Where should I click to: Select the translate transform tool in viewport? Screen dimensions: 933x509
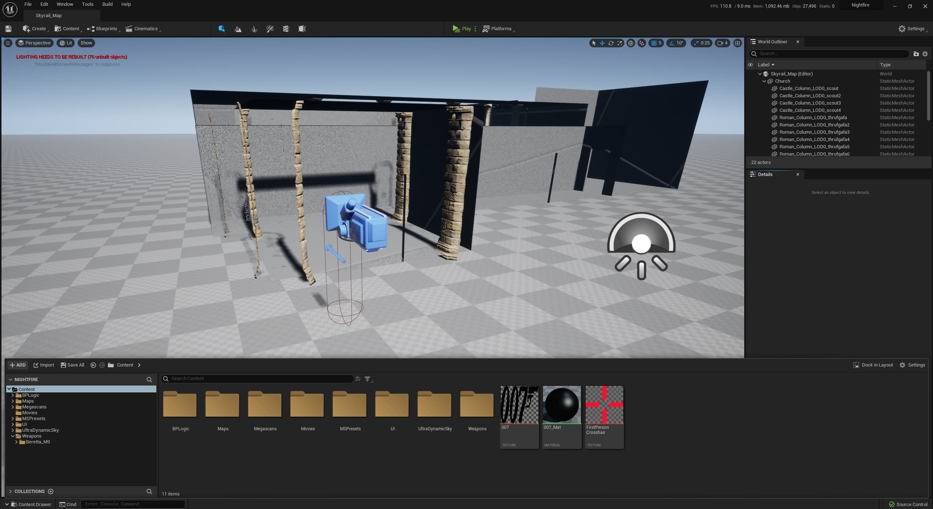pyautogui.click(x=602, y=43)
